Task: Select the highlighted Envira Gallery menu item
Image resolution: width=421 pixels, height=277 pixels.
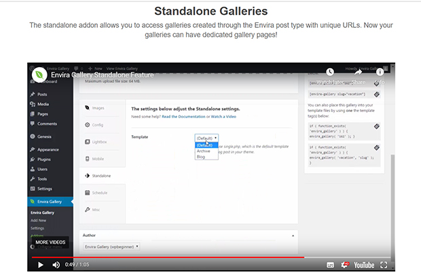Action: 50,202
